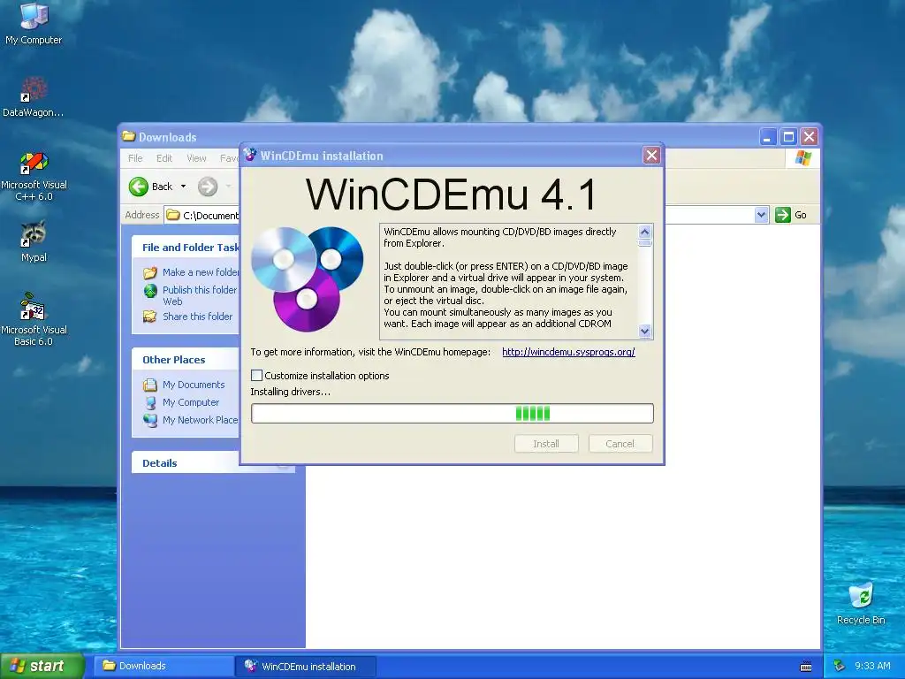Click the WinCDEmu discs logo image
This screenshot has height=679, width=905.
pos(307,278)
